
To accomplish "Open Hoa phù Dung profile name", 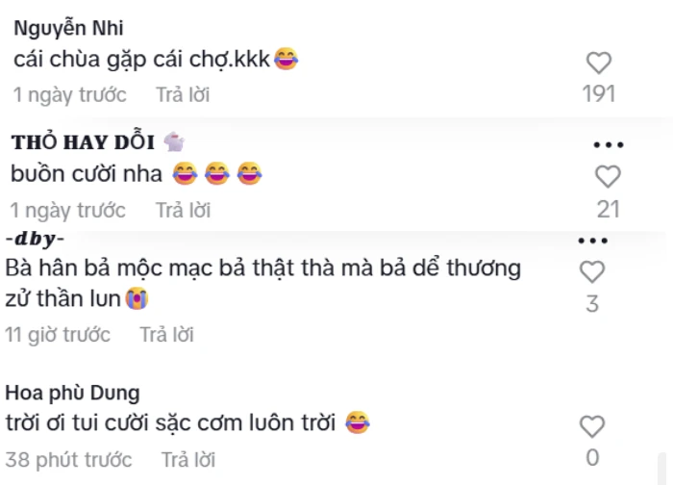I will [x=72, y=393].
